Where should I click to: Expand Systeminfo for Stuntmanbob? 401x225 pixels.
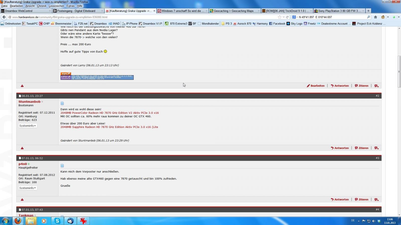pyautogui.click(x=28, y=126)
